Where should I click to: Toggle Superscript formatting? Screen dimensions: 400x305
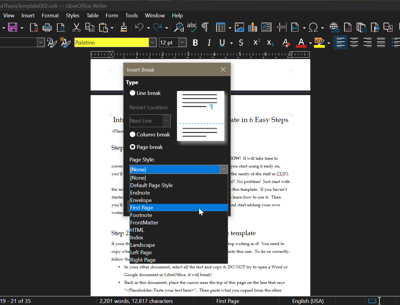(257, 43)
